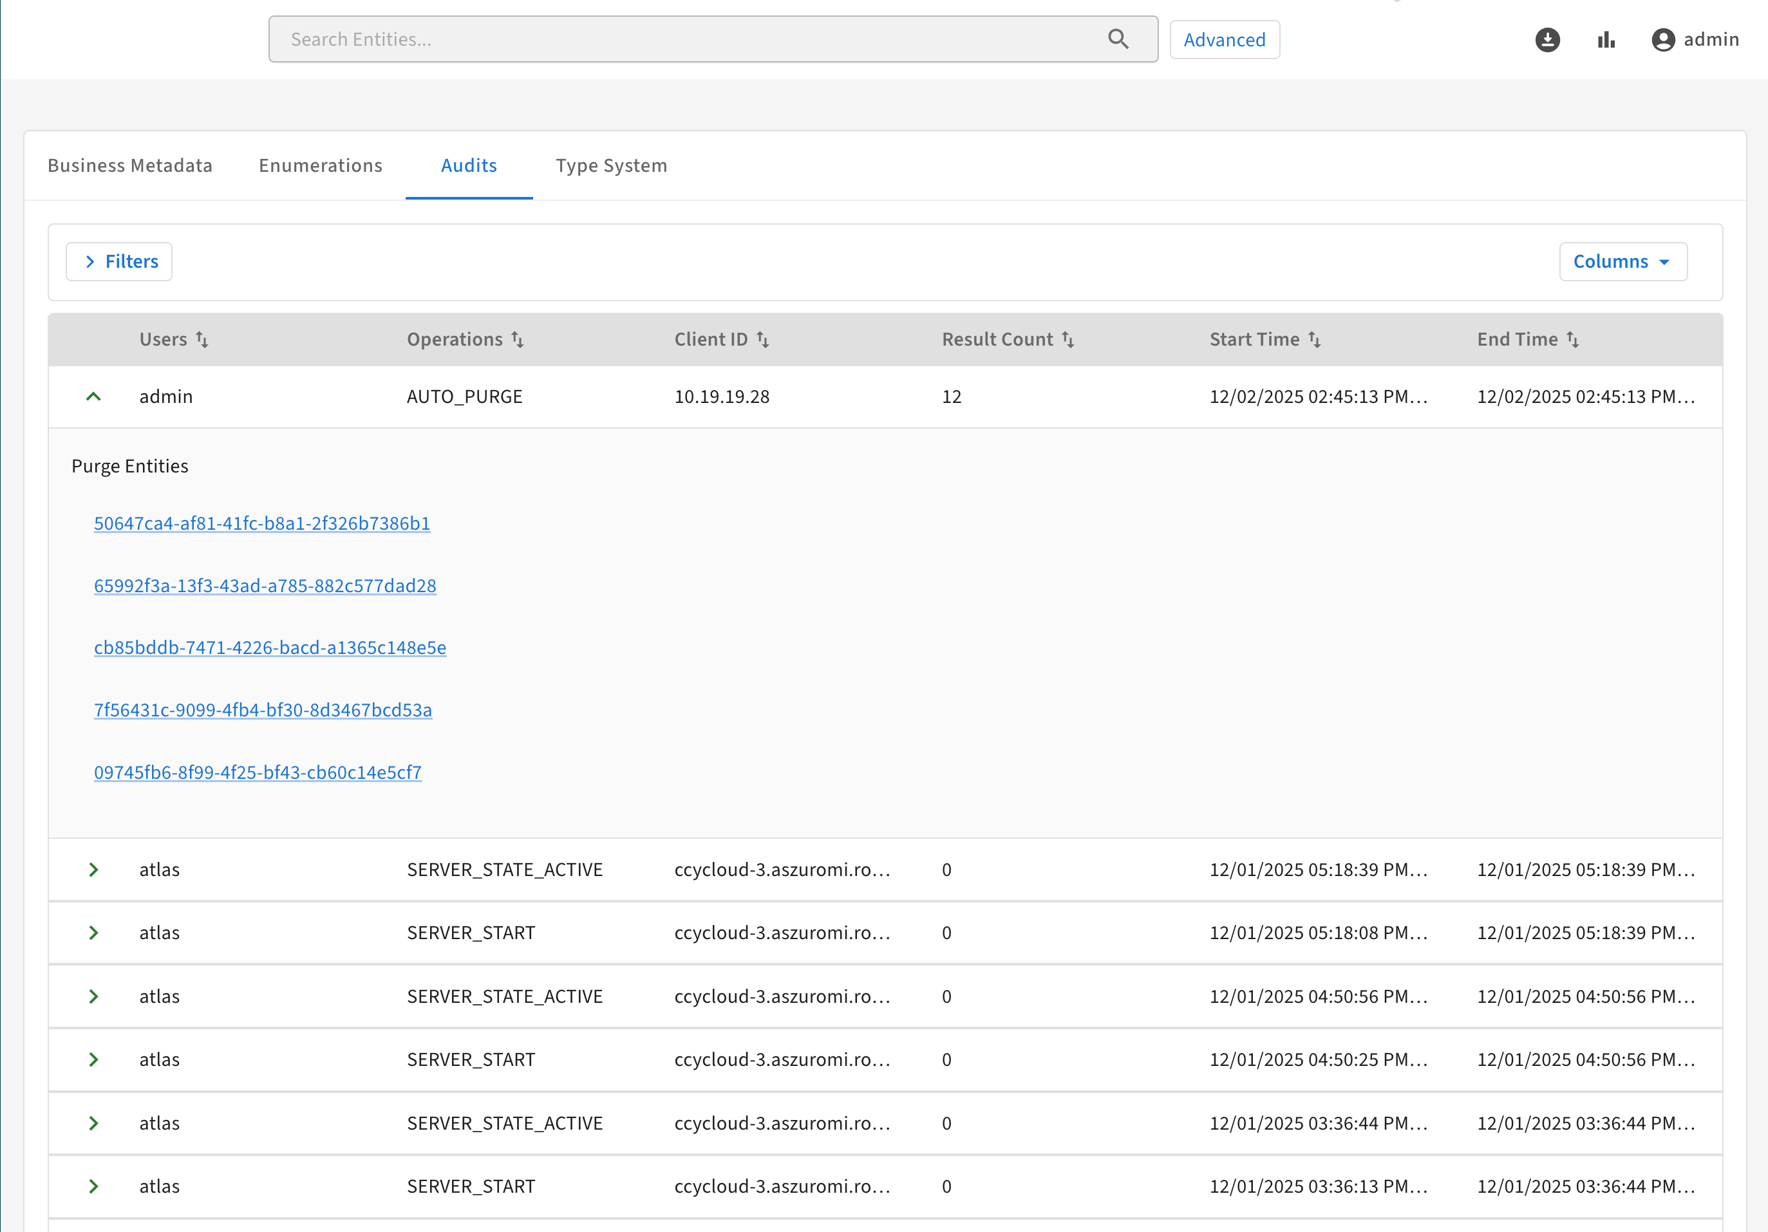Sort by Operations column arrows

[518, 340]
